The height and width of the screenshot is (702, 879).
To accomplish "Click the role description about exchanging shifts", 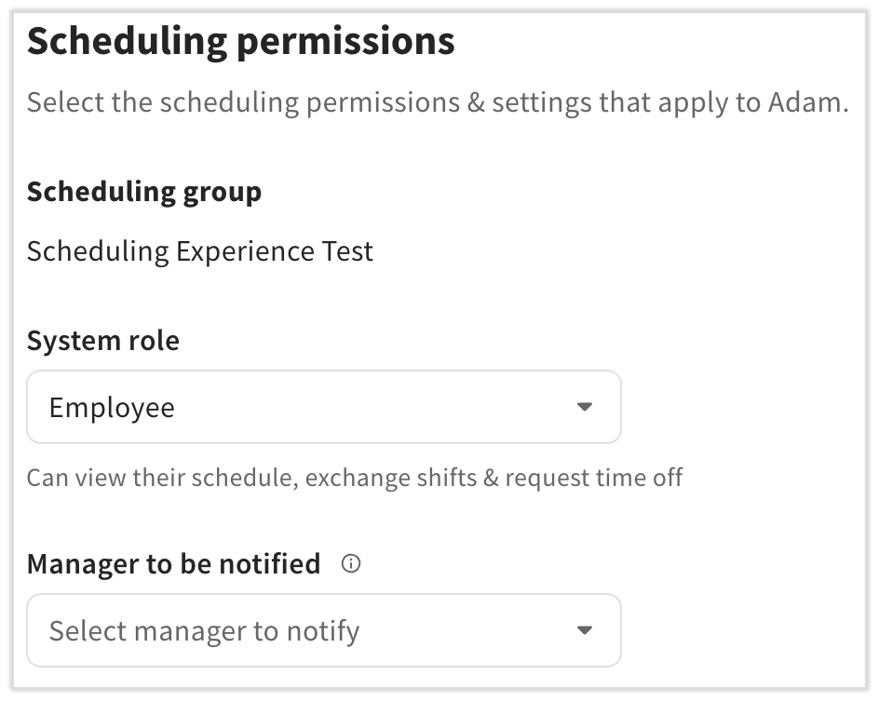I will pyautogui.click(x=354, y=479).
